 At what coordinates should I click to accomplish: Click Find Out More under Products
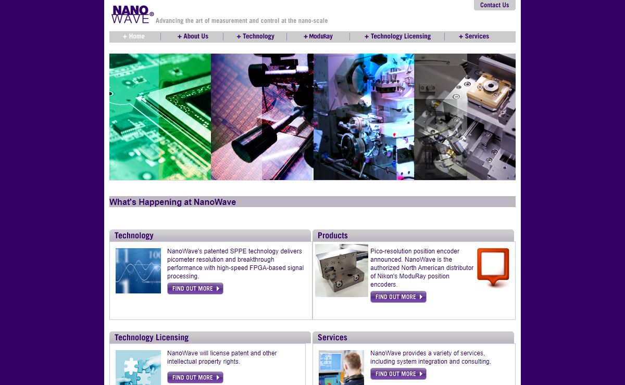tap(398, 297)
